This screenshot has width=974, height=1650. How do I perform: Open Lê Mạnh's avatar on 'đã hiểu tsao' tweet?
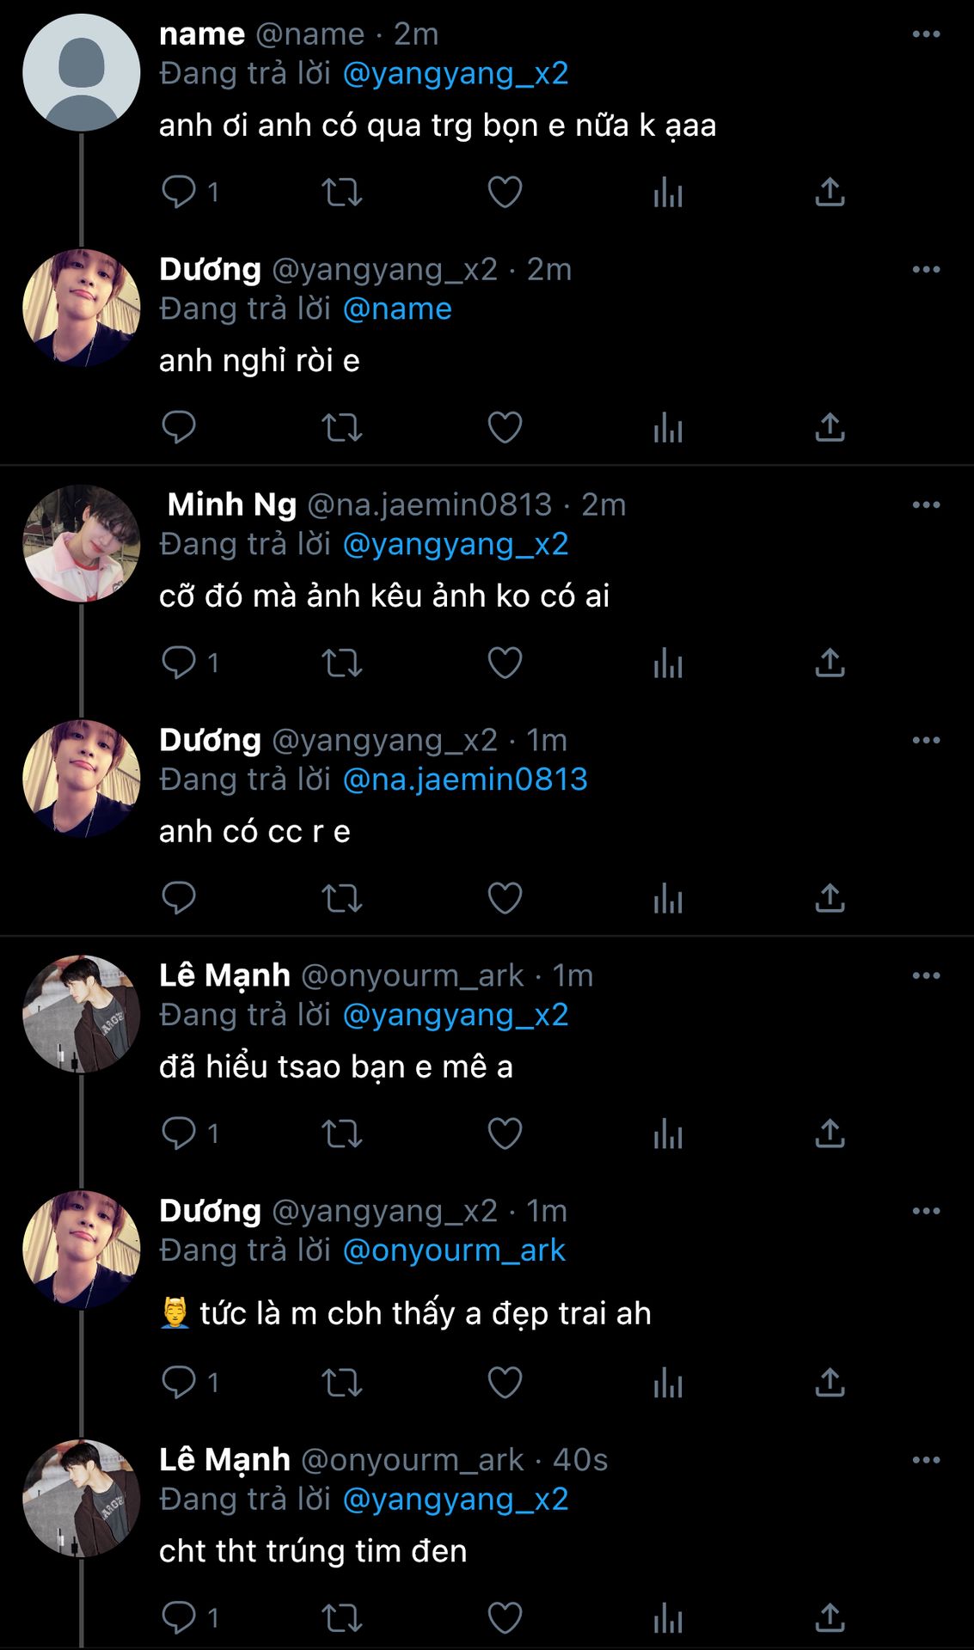point(81,1014)
